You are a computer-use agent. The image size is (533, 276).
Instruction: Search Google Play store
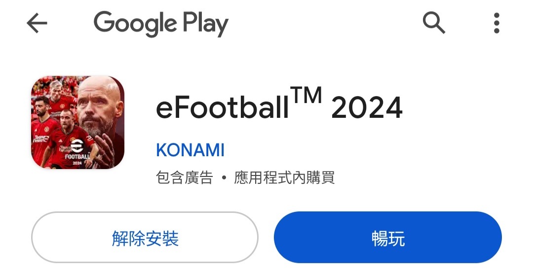(x=434, y=23)
